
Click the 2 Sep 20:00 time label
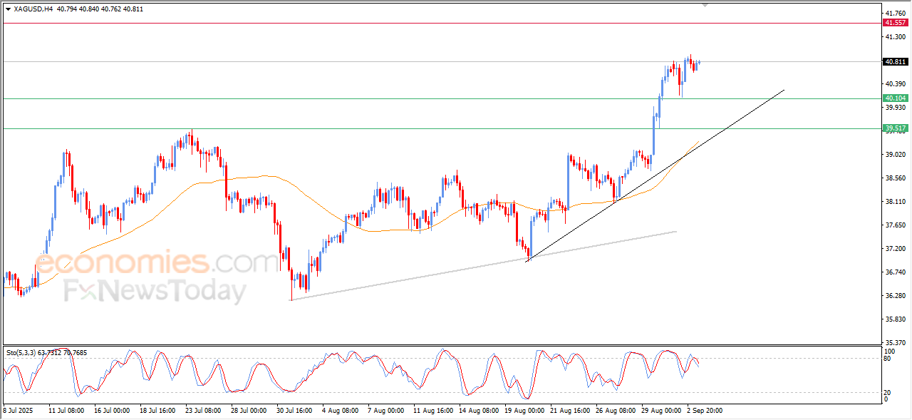point(705,411)
